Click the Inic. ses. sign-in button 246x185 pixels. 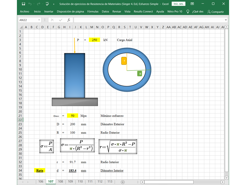pyautogui.click(x=179, y=4)
